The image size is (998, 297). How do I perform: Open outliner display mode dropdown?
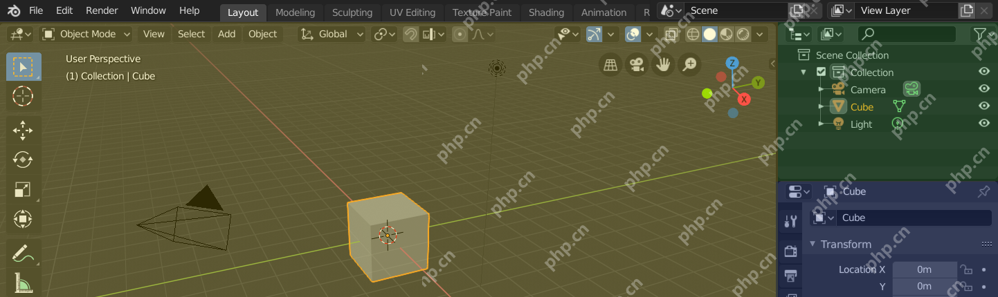click(831, 34)
